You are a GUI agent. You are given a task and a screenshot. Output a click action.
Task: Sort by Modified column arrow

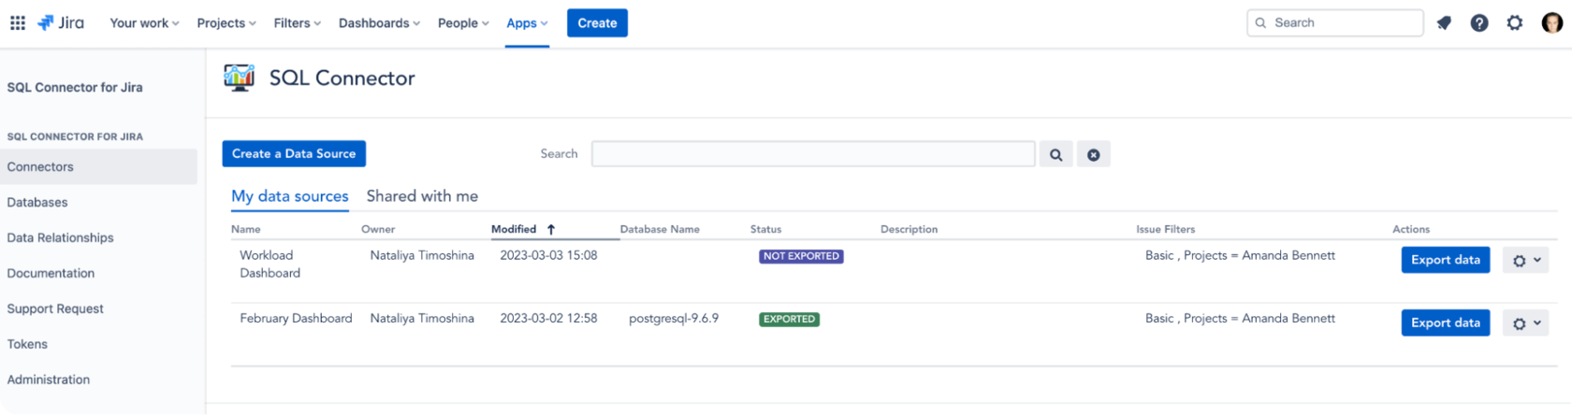click(551, 229)
